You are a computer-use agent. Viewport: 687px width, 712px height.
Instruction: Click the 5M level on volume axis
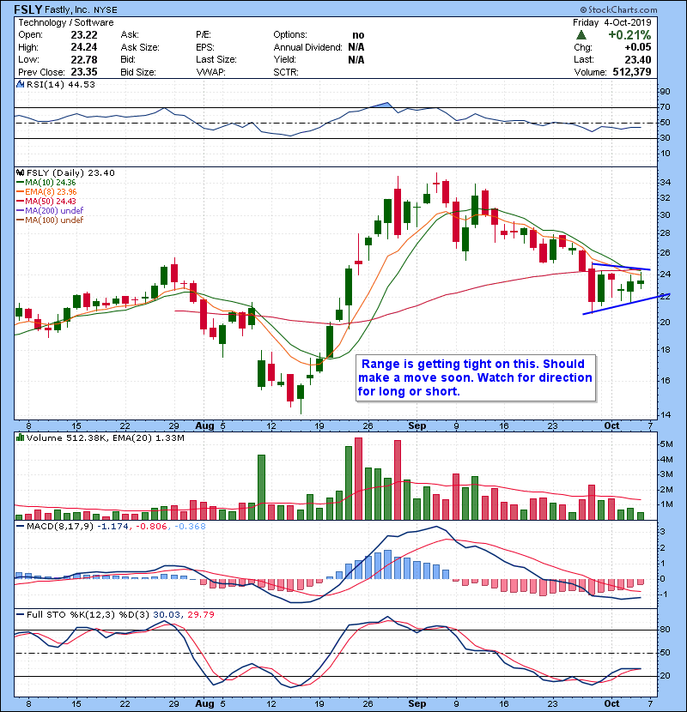point(666,443)
